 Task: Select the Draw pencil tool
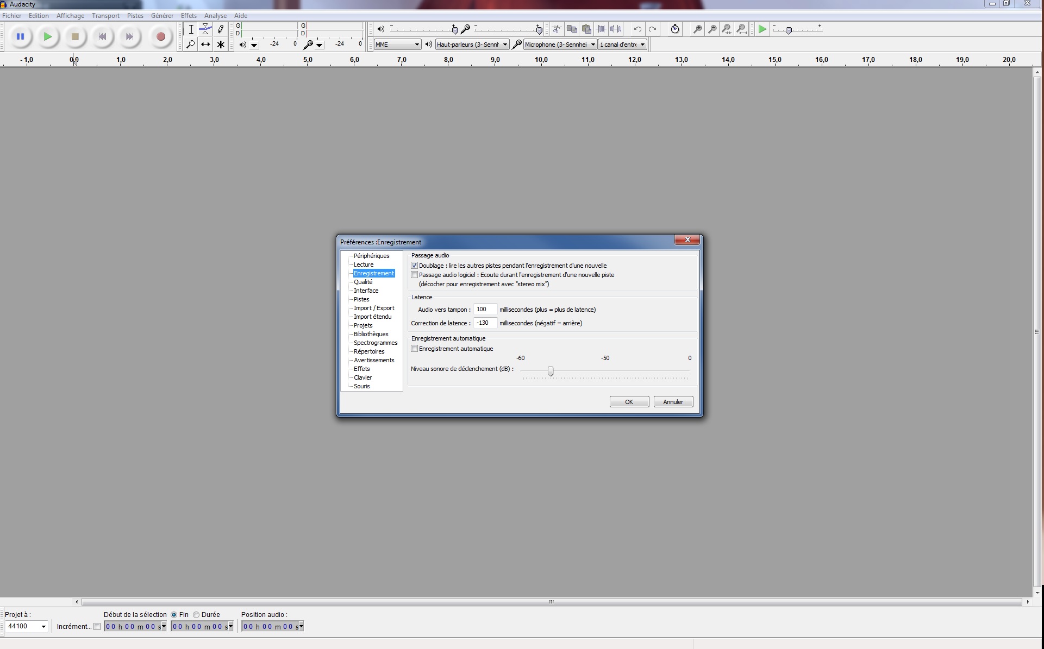click(x=221, y=29)
